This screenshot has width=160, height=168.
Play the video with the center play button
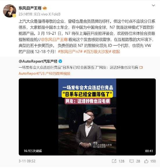coord(87,117)
